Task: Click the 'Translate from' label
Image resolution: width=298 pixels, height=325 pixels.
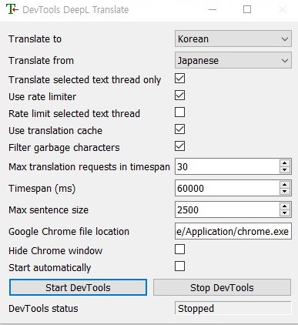Action: click(41, 61)
